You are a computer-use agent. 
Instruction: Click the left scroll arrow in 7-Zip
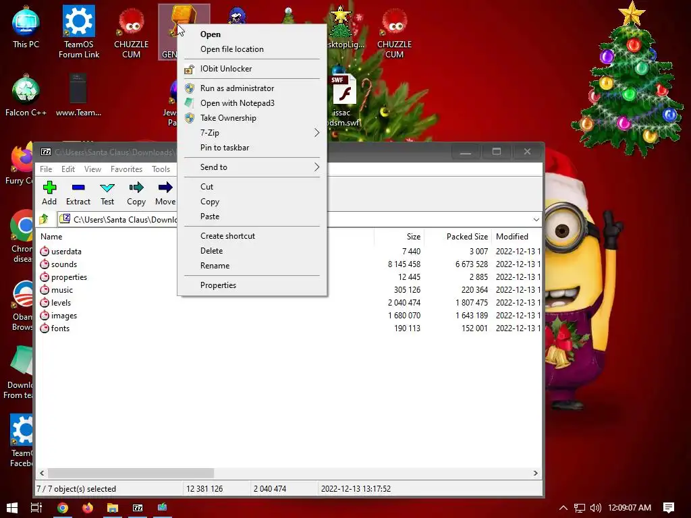(x=42, y=473)
